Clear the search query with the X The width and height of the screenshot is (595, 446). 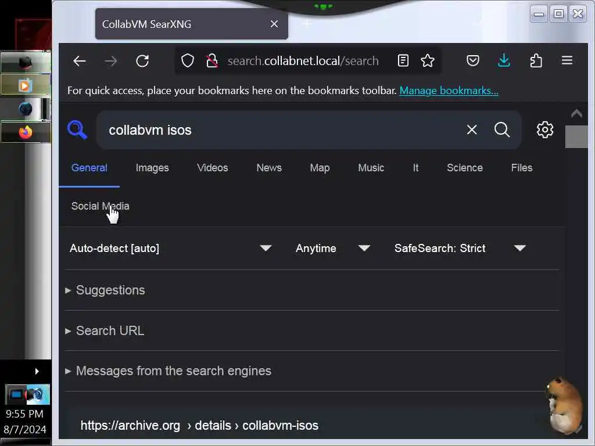[x=472, y=130]
